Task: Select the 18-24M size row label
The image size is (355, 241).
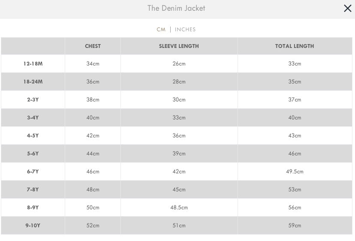Action: (33, 82)
